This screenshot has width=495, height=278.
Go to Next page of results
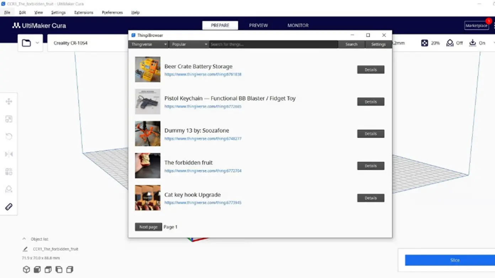click(x=148, y=227)
